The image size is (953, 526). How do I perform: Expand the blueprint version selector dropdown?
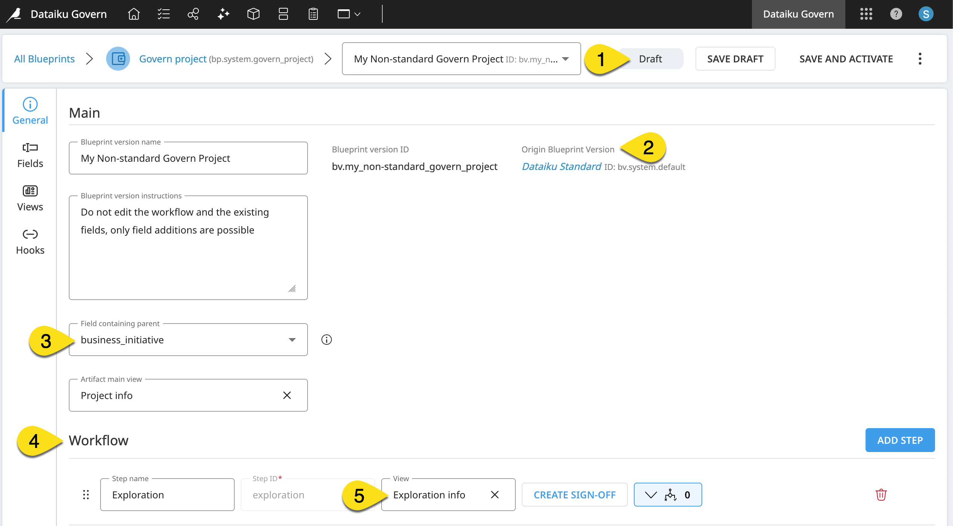click(x=461, y=59)
